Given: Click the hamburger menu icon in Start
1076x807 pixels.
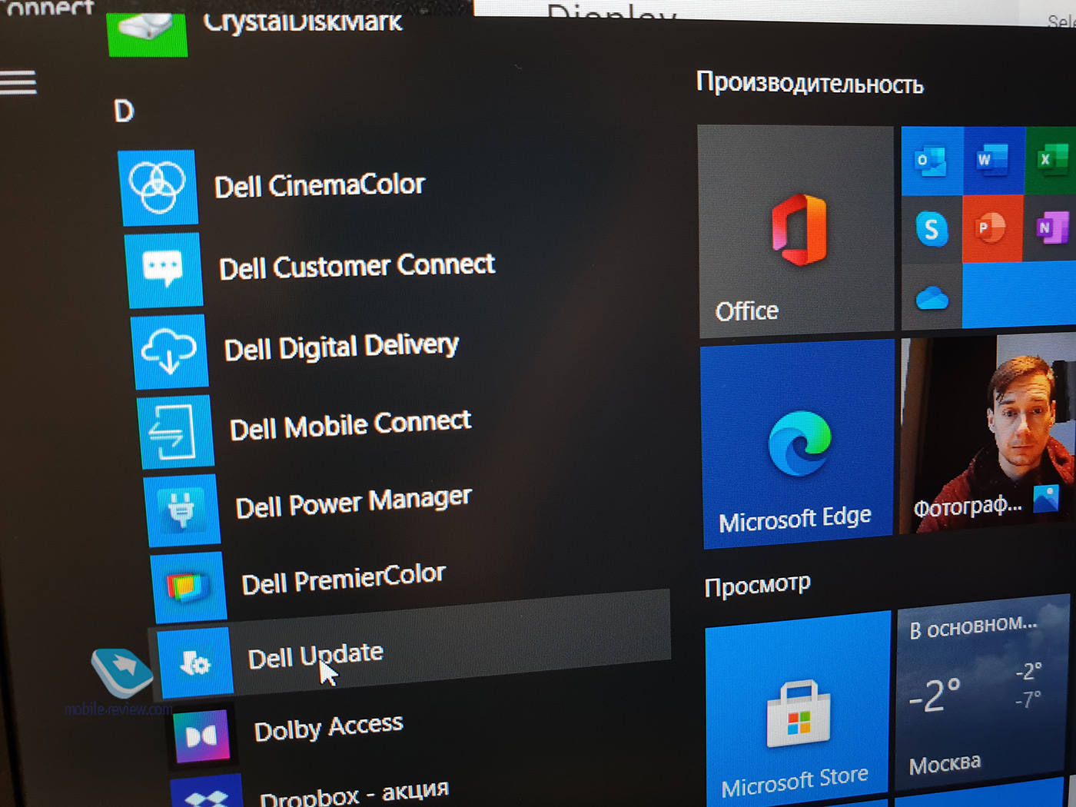Looking at the screenshot, I should coord(18,82).
